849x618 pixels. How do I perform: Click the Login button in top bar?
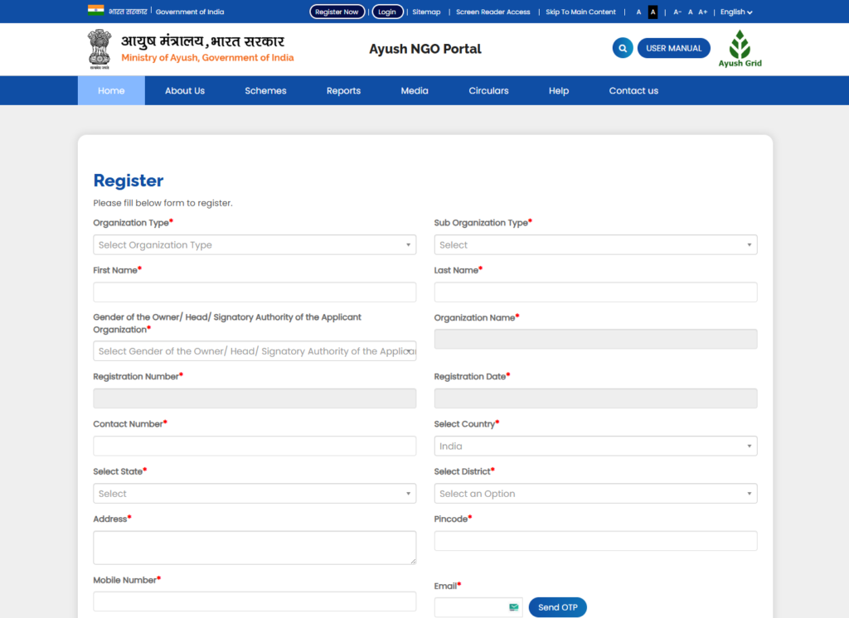[387, 12]
